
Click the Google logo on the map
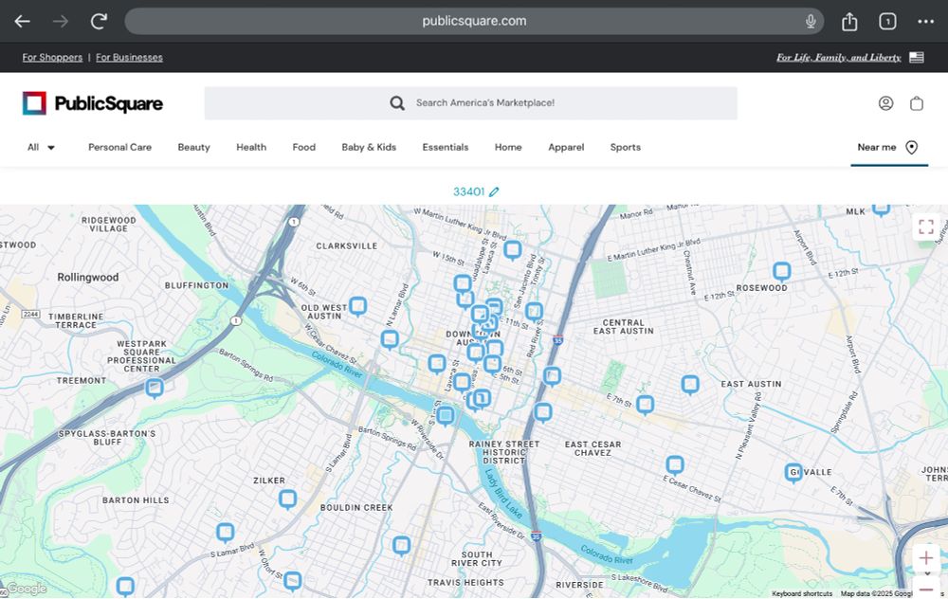click(x=26, y=589)
